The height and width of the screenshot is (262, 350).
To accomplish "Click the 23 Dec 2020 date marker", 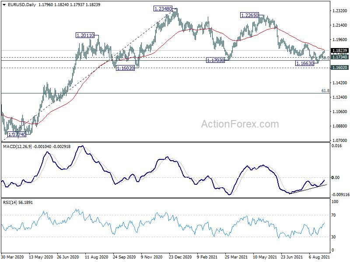I will (x=180, y=257).
